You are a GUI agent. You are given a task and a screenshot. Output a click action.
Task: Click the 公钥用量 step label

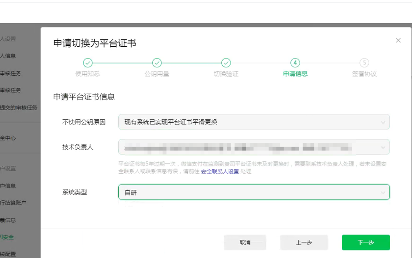tap(157, 74)
